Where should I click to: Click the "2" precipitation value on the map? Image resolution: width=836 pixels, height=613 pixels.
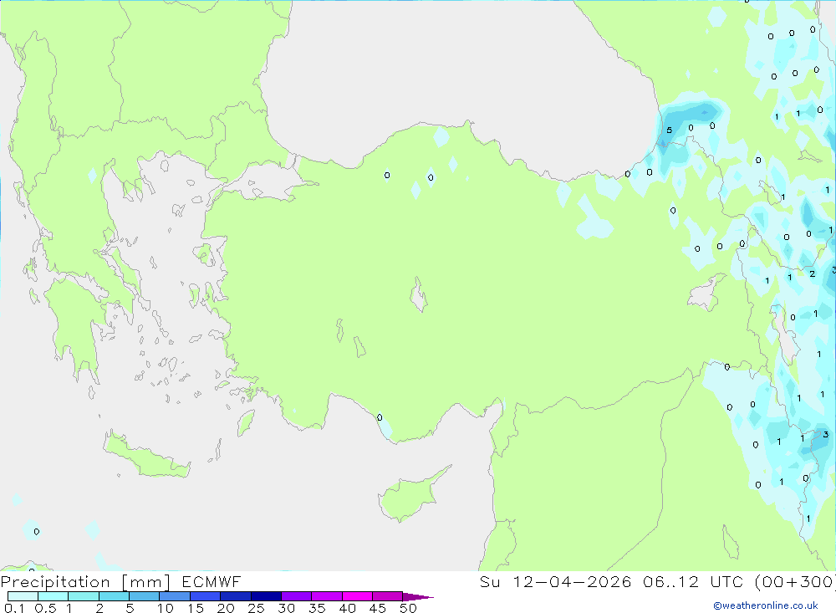[812, 273]
